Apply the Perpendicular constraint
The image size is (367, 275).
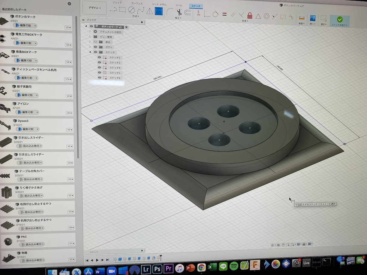point(241,15)
